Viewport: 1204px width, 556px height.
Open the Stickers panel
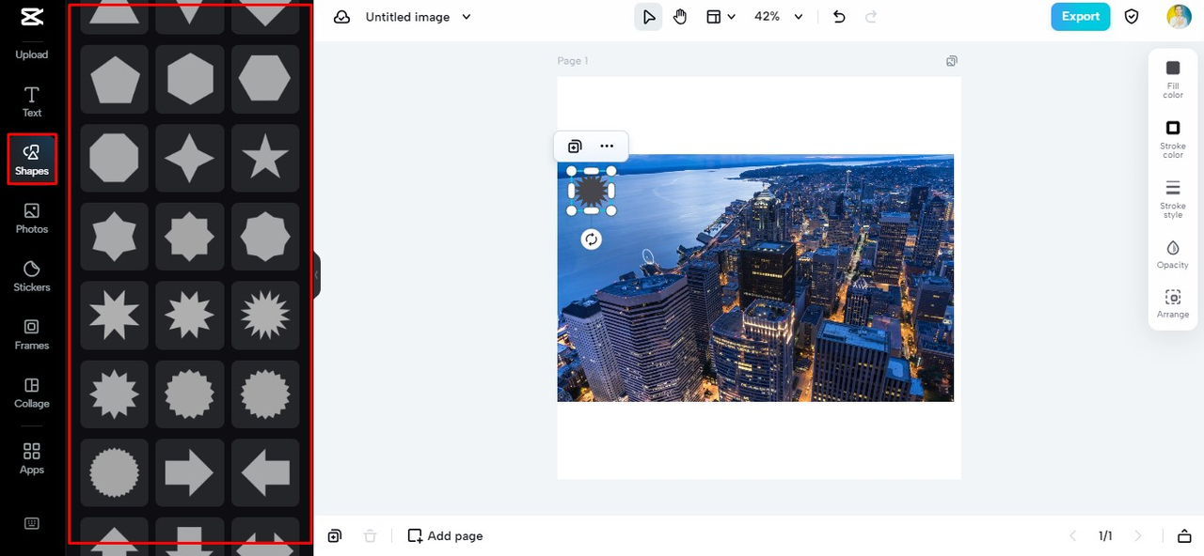click(31, 276)
